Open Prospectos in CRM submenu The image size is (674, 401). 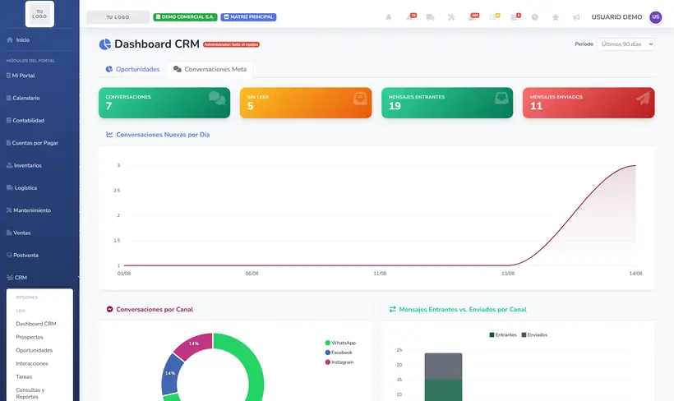coord(30,337)
